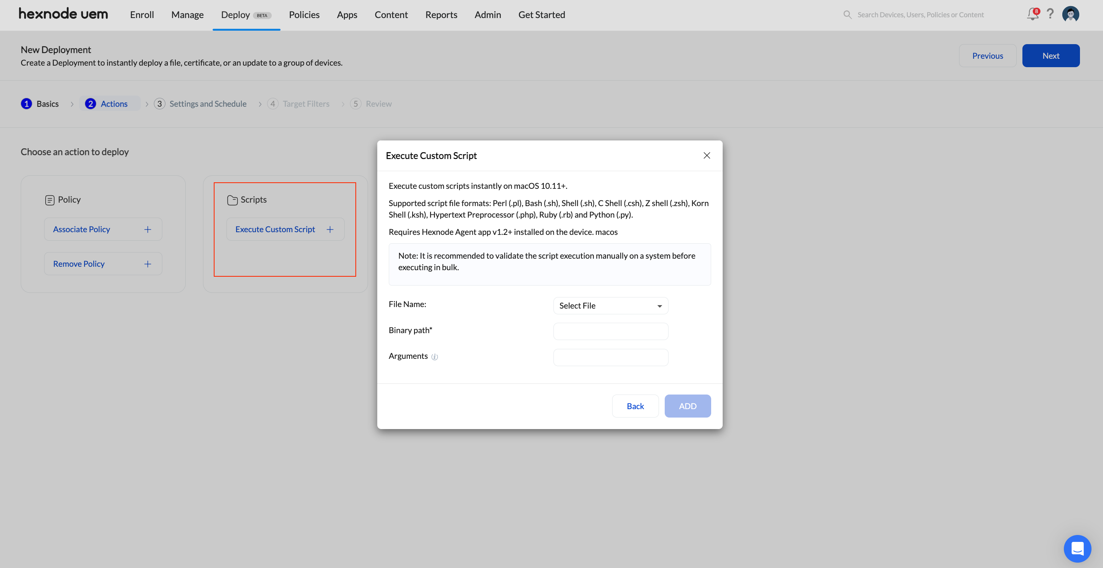Open the Enroll menu
This screenshot has width=1103, height=568.
(x=142, y=15)
